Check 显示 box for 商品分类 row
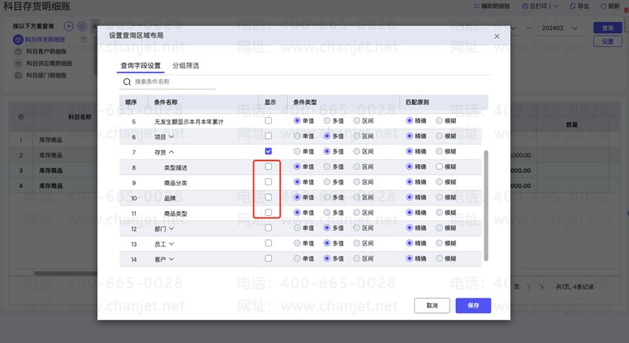629x343 pixels. point(268,182)
